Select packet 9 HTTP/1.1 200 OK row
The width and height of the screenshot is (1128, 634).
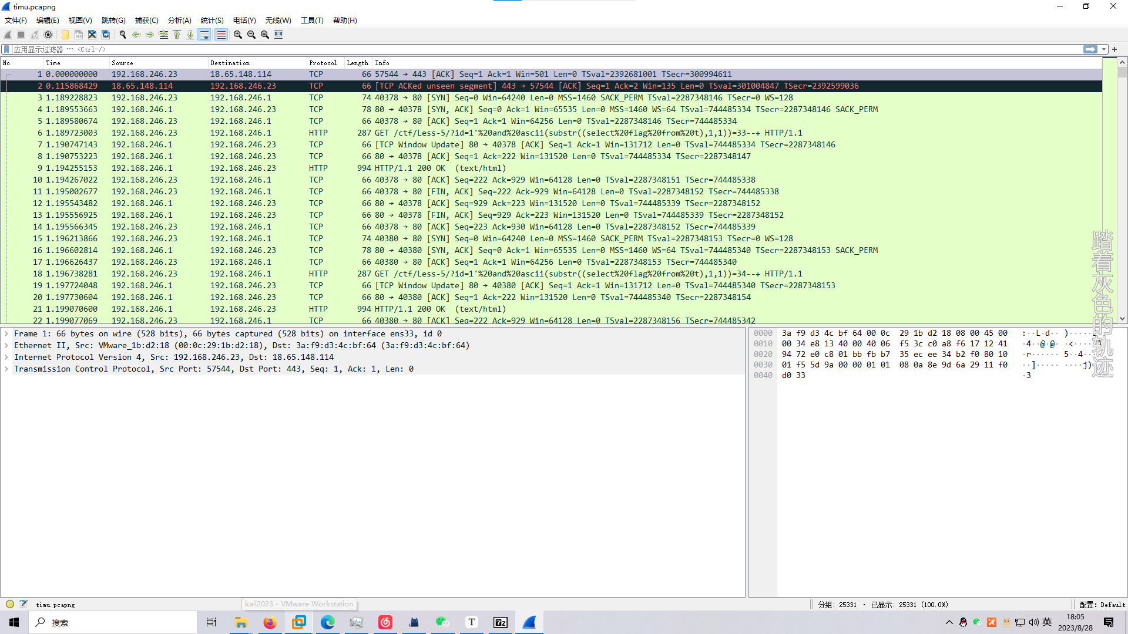(551, 168)
